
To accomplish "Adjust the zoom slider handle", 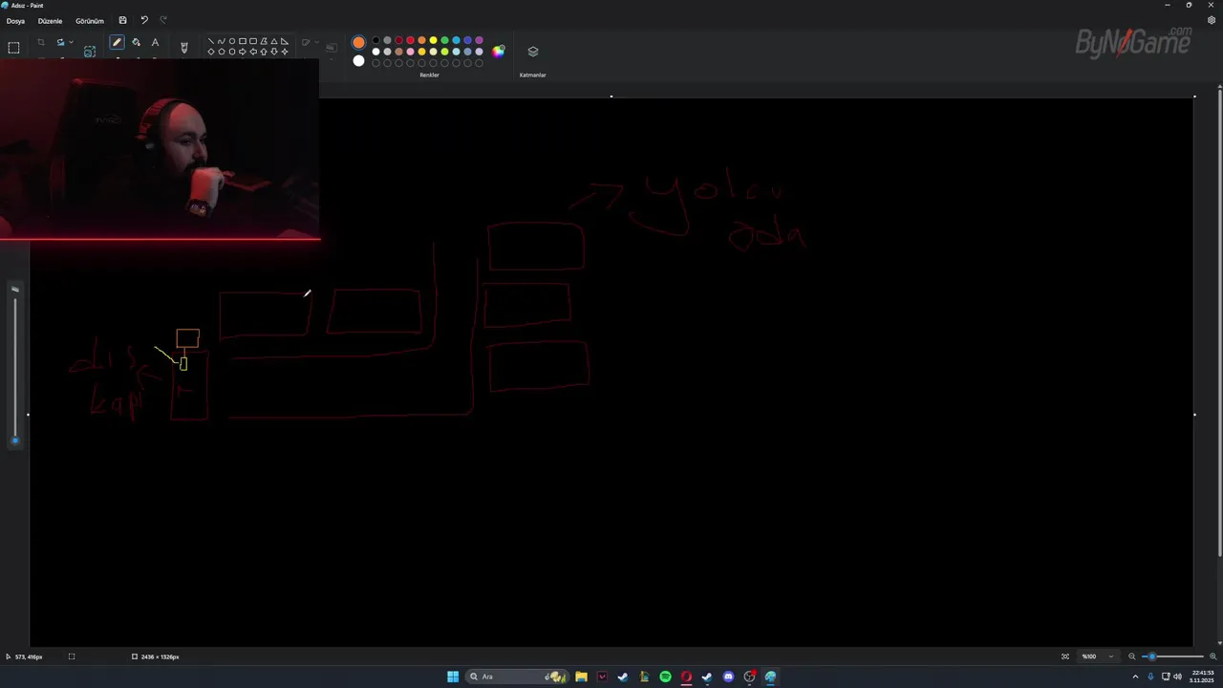I will [1152, 656].
